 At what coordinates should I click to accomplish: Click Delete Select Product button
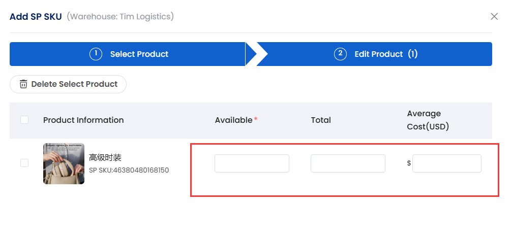tap(68, 84)
